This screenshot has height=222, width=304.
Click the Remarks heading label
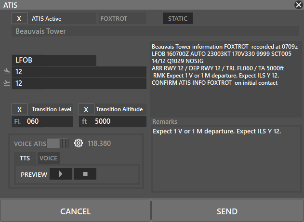[165, 121]
